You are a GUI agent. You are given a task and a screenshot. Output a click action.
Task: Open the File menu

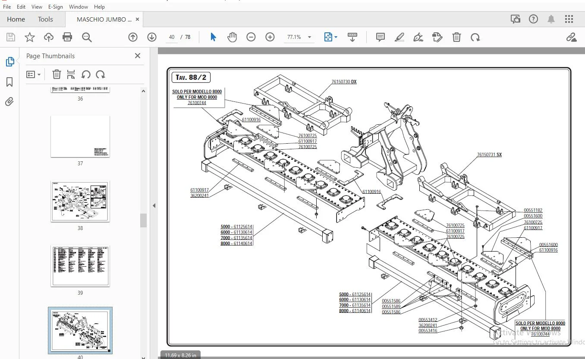pyautogui.click(x=7, y=6)
